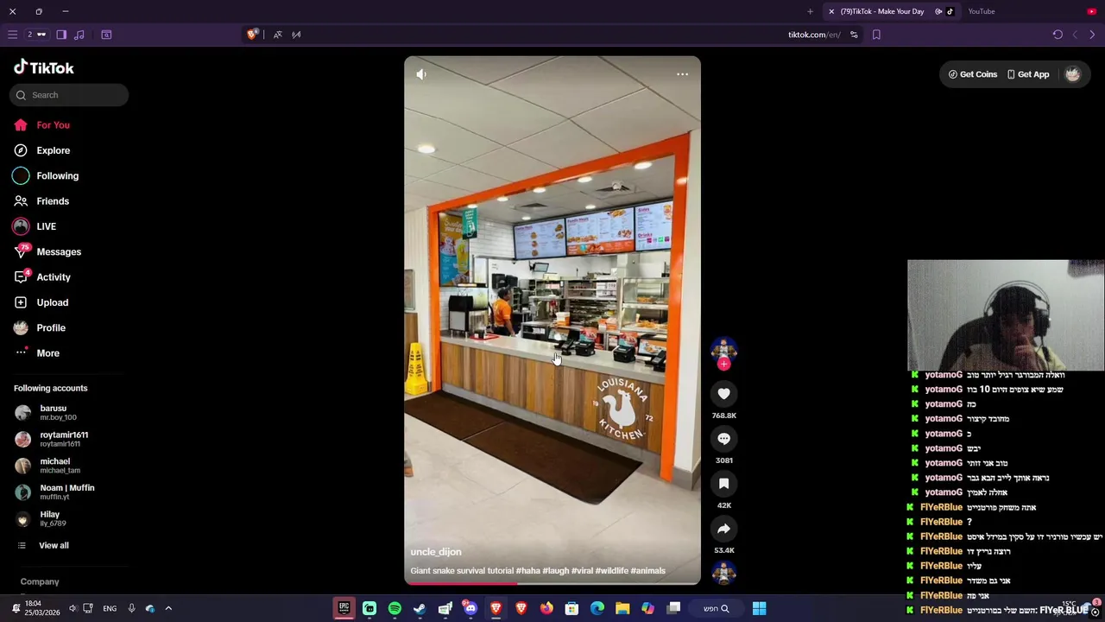Open Firefox from the taskbar

[x=546, y=608]
